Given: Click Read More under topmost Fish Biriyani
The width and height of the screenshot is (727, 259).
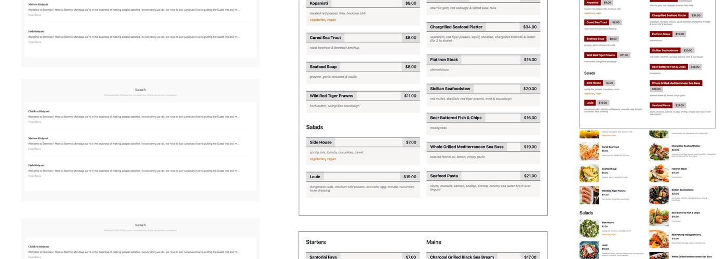Looking at the screenshot, I should pos(35,42).
